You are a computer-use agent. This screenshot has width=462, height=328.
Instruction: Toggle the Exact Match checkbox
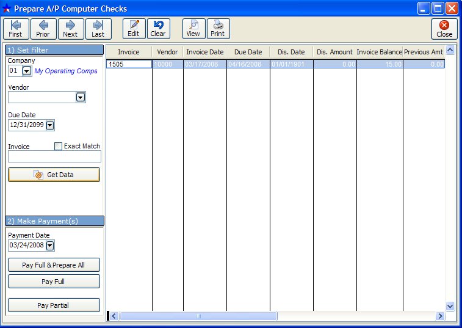(59, 146)
